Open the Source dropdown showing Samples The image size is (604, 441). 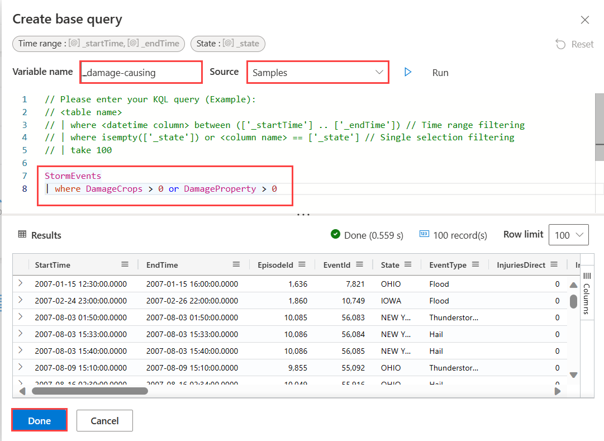click(318, 72)
